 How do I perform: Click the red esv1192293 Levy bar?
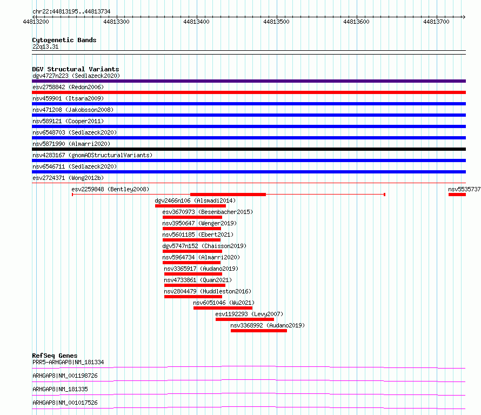245,319
